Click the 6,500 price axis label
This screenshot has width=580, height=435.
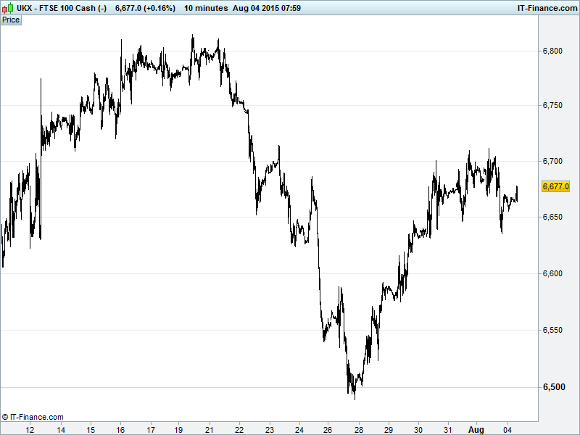552,387
